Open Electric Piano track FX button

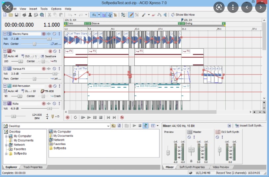pyautogui.click(x=49, y=34)
